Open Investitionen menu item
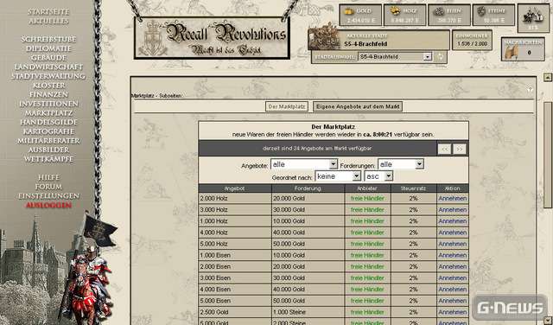 click(48, 104)
